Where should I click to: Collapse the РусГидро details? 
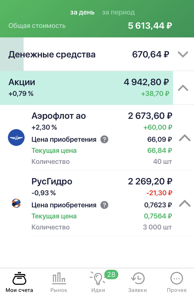[184, 203]
